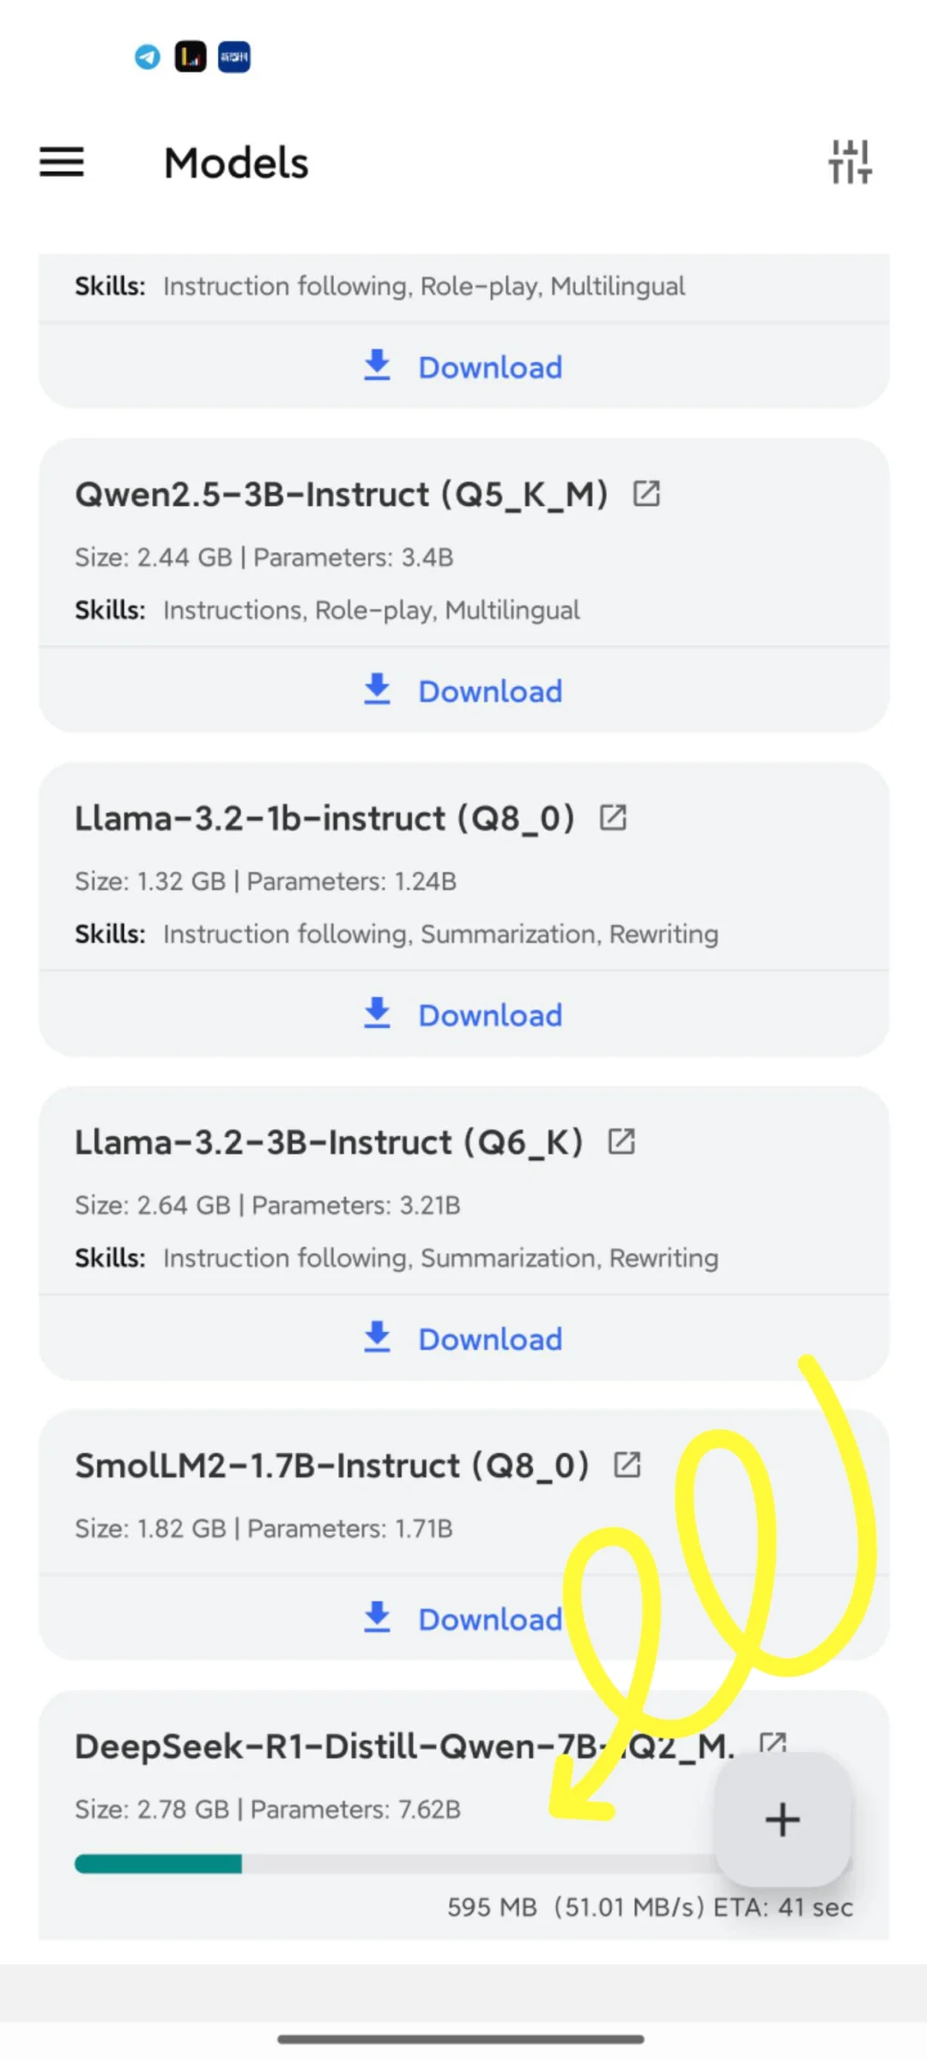Download the SmolLM2-1.7B-Instruct model
927x2061 pixels.
tap(463, 1619)
